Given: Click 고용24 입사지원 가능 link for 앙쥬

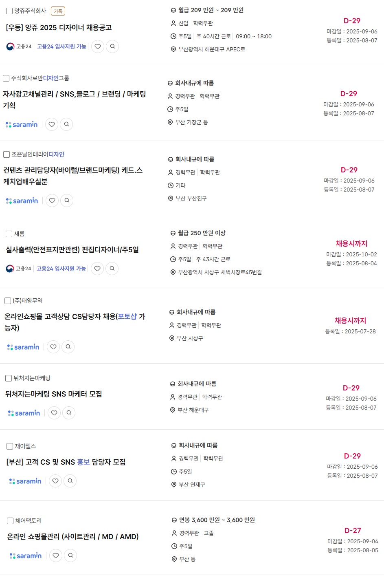Looking at the screenshot, I should 61,46.
